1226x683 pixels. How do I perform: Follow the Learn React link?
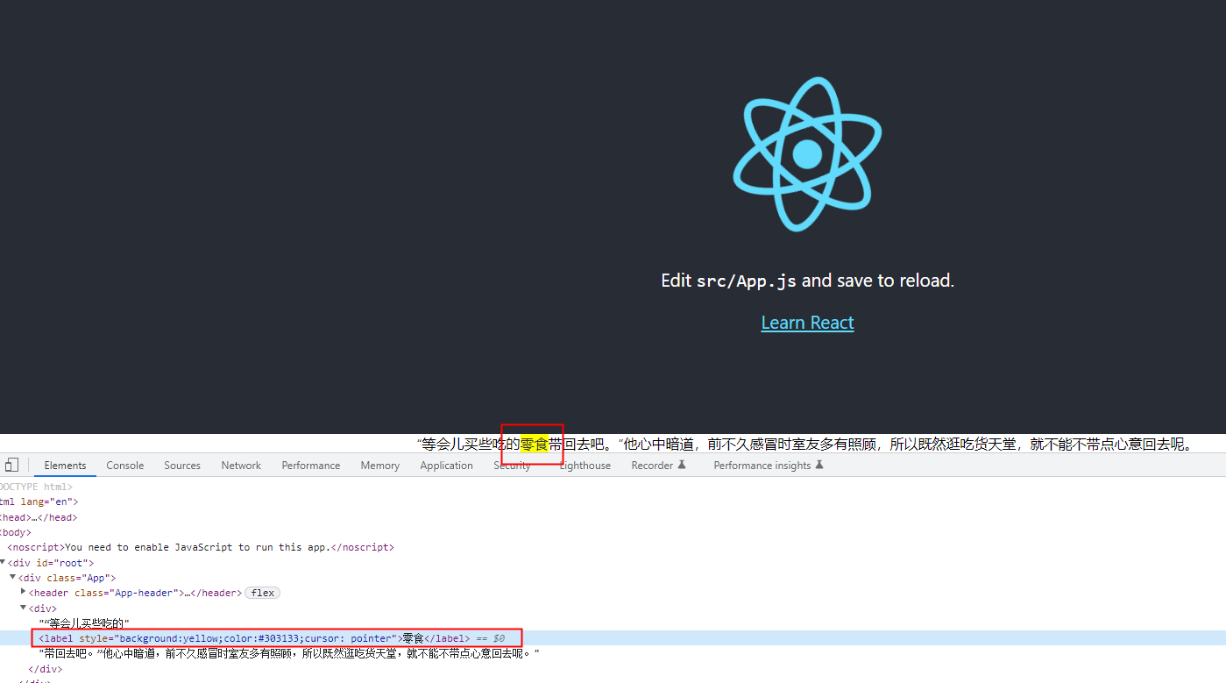(x=807, y=323)
